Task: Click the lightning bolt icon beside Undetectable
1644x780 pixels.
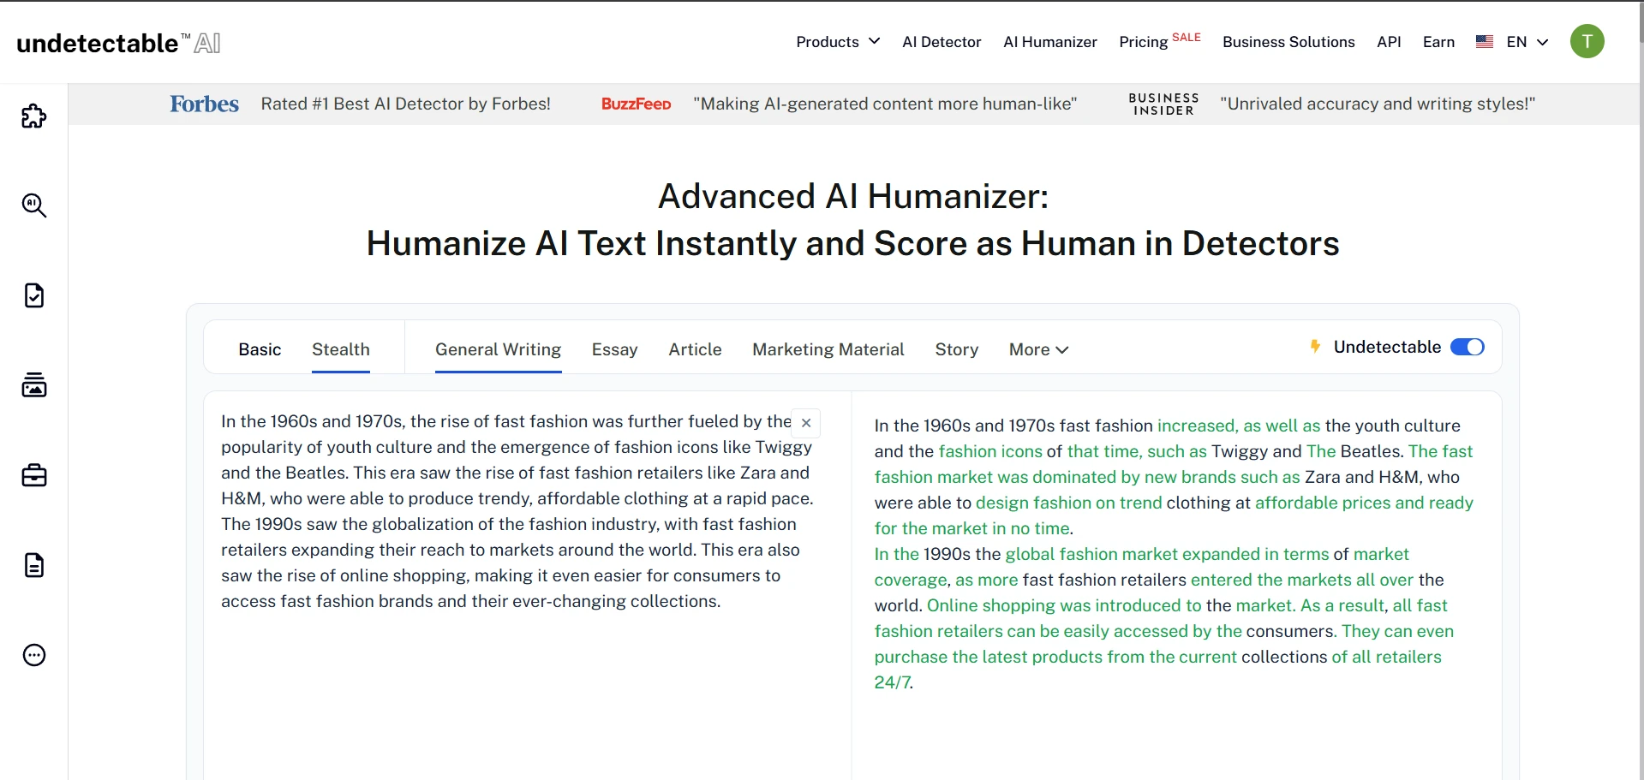Action: (x=1315, y=347)
